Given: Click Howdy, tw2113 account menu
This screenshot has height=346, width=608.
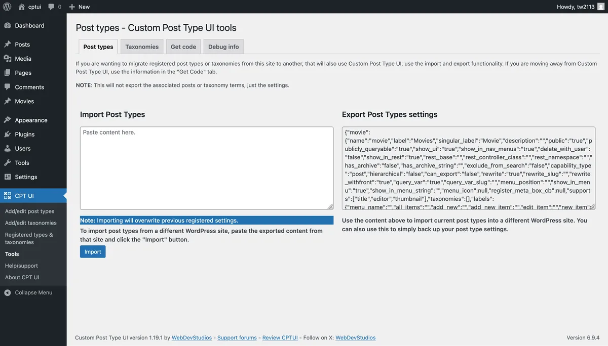Looking at the screenshot, I should tap(581, 7).
